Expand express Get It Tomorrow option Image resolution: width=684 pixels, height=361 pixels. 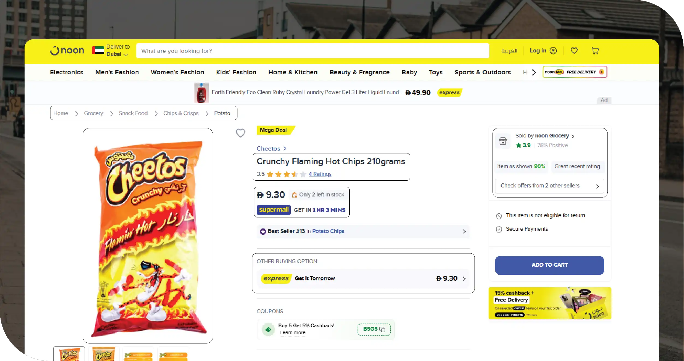tap(363, 278)
